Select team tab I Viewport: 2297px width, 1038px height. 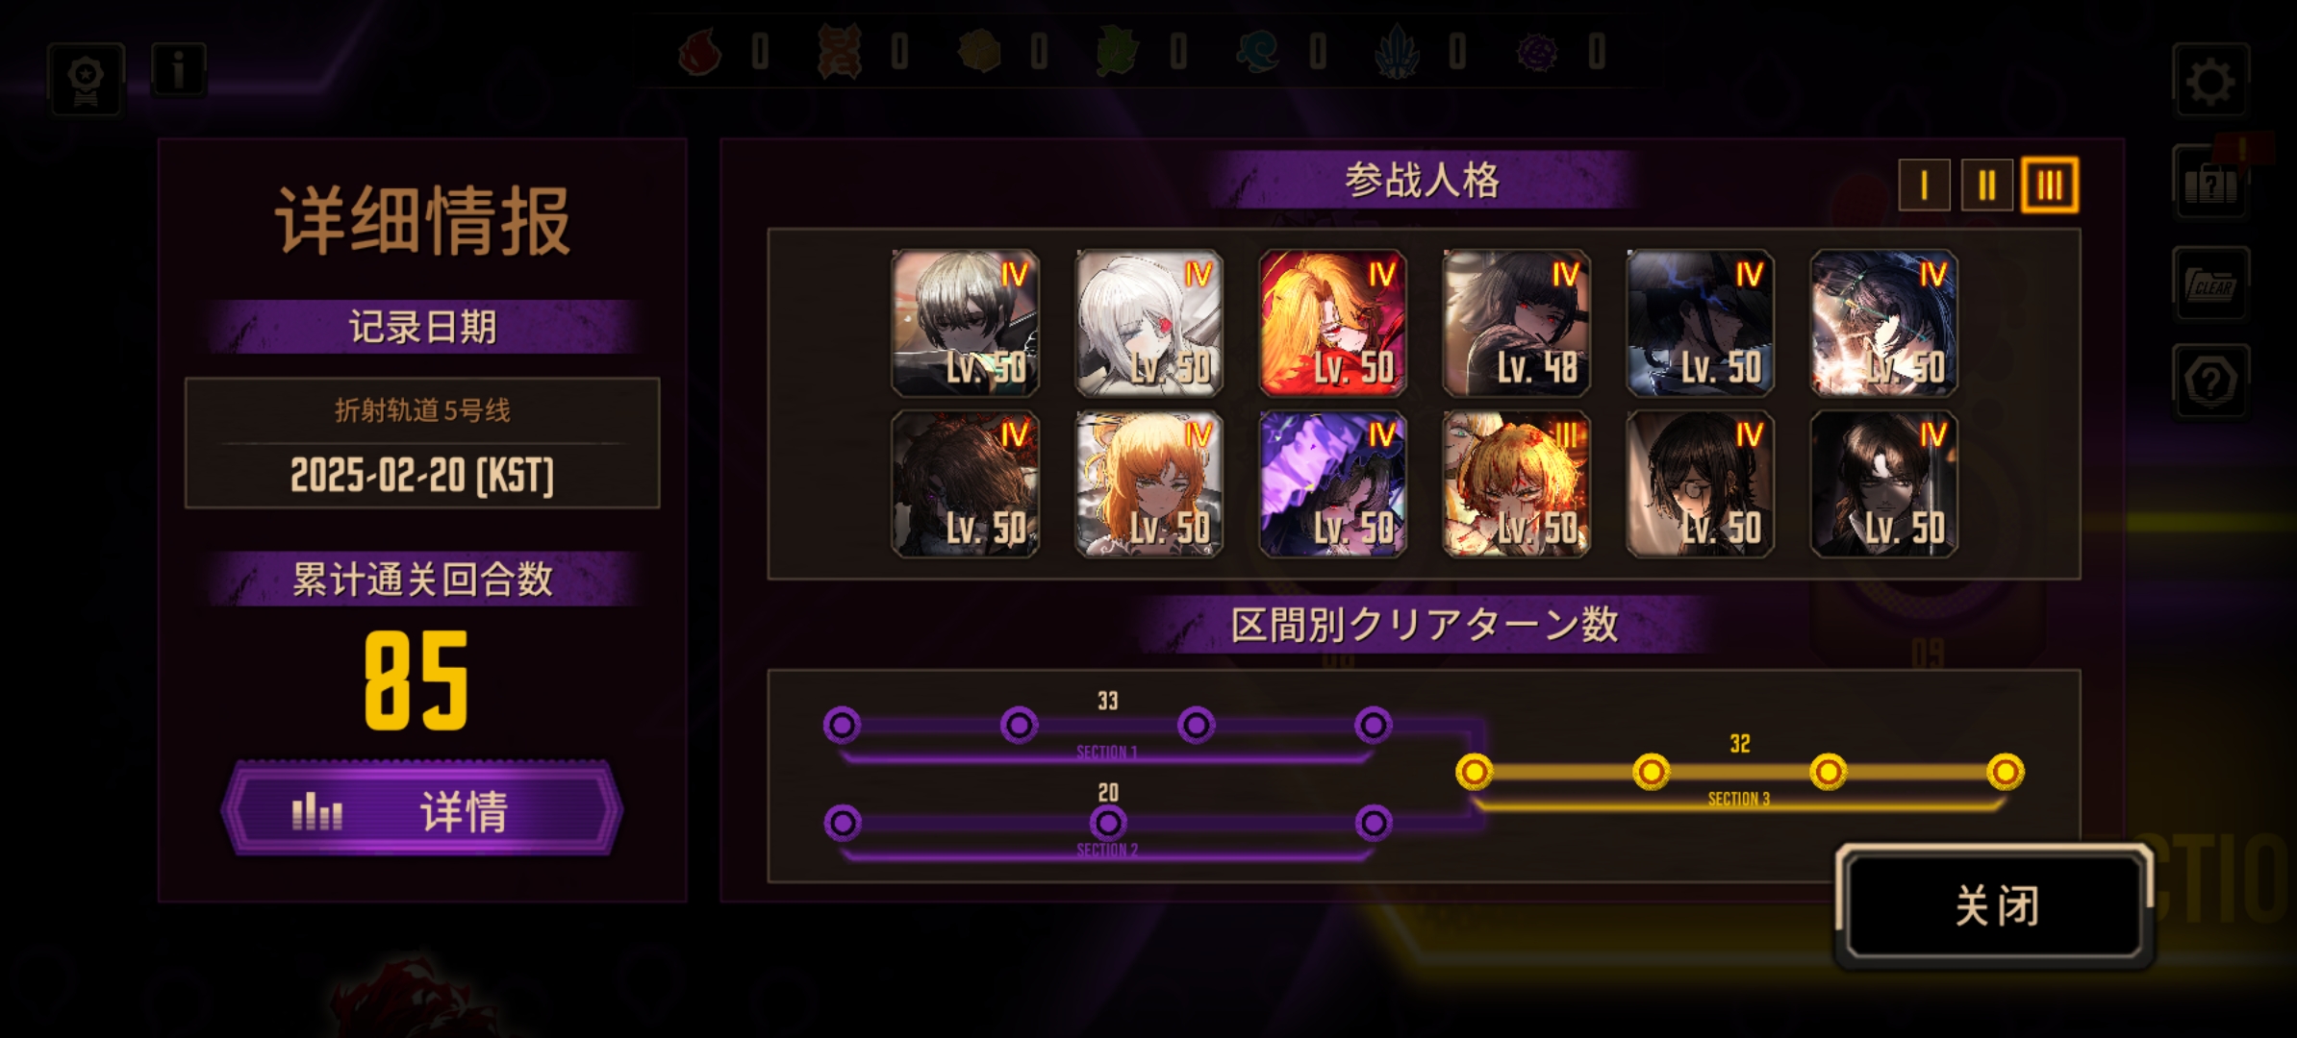click(x=1924, y=185)
